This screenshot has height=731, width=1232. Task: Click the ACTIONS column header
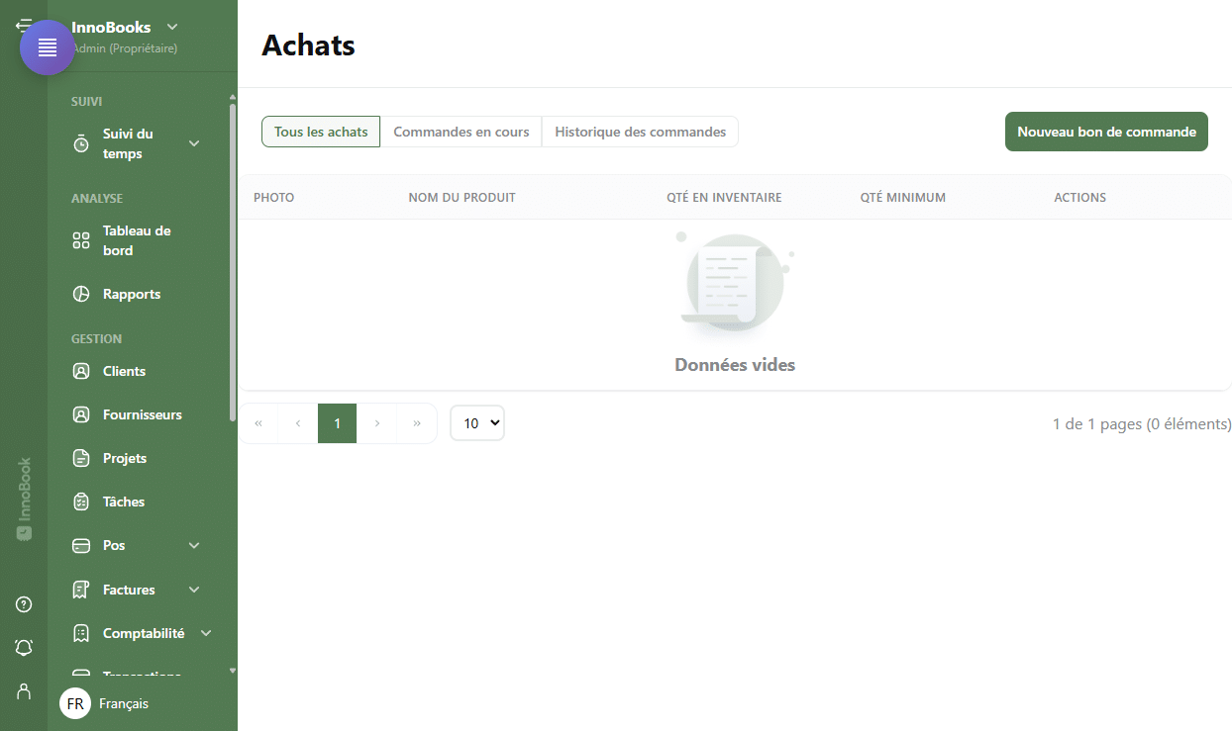(x=1079, y=198)
